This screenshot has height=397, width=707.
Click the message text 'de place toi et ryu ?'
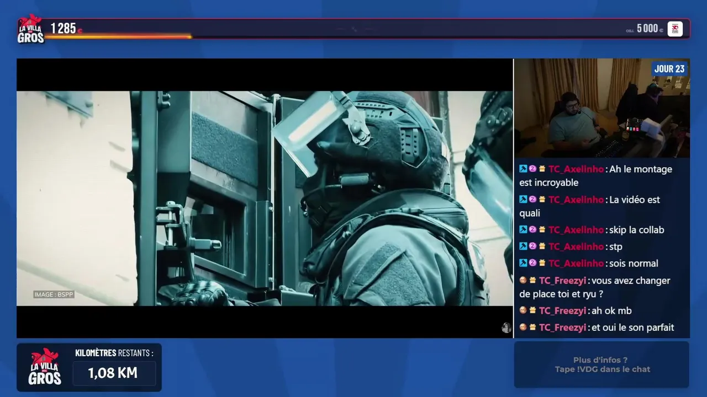pyautogui.click(x=561, y=294)
